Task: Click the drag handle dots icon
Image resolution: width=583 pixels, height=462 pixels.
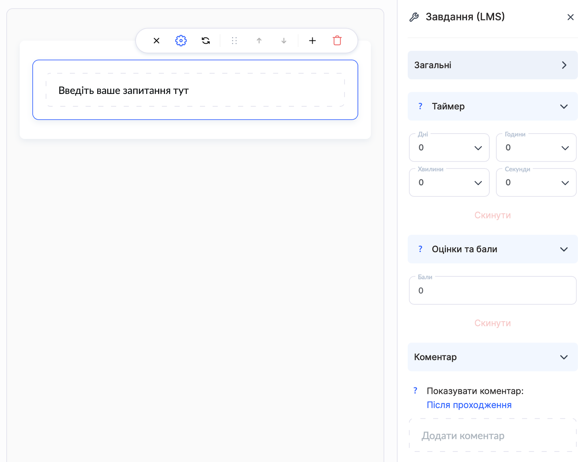Action: pyautogui.click(x=234, y=41)
